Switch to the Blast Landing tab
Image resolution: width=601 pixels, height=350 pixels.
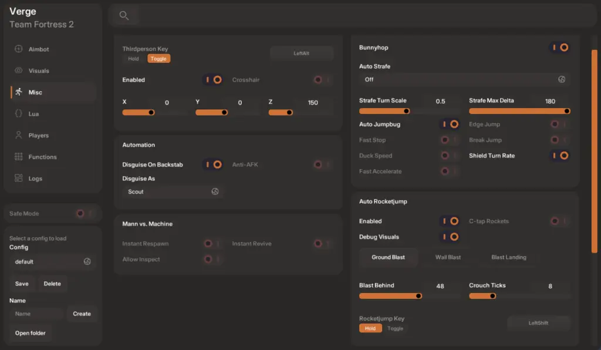tap(509, 257)
